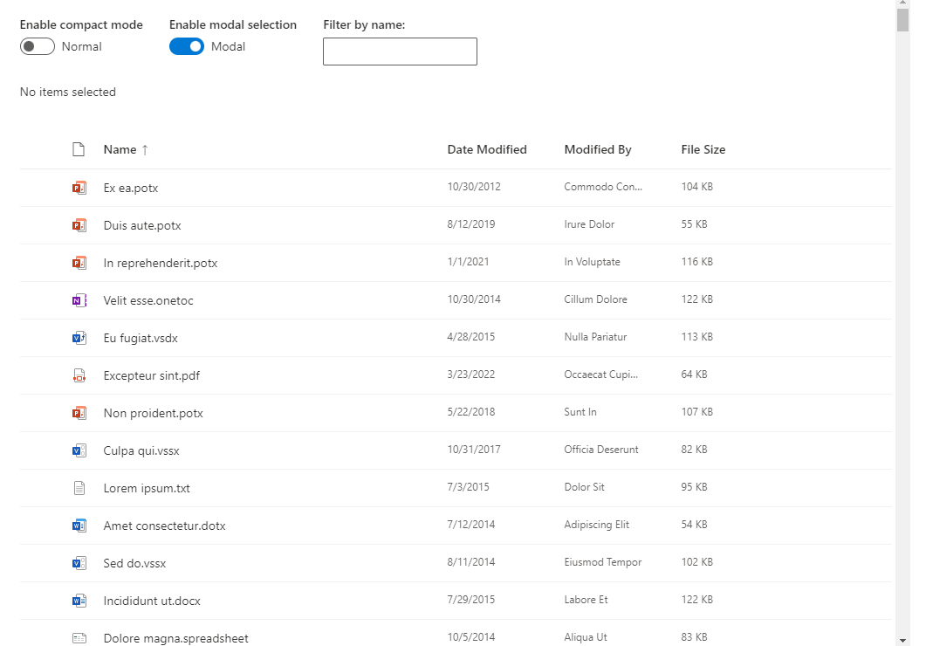926x646 pixels.
Task: Click the Occaecat Cupi... modified-by cell
Action: coord(600,375)
